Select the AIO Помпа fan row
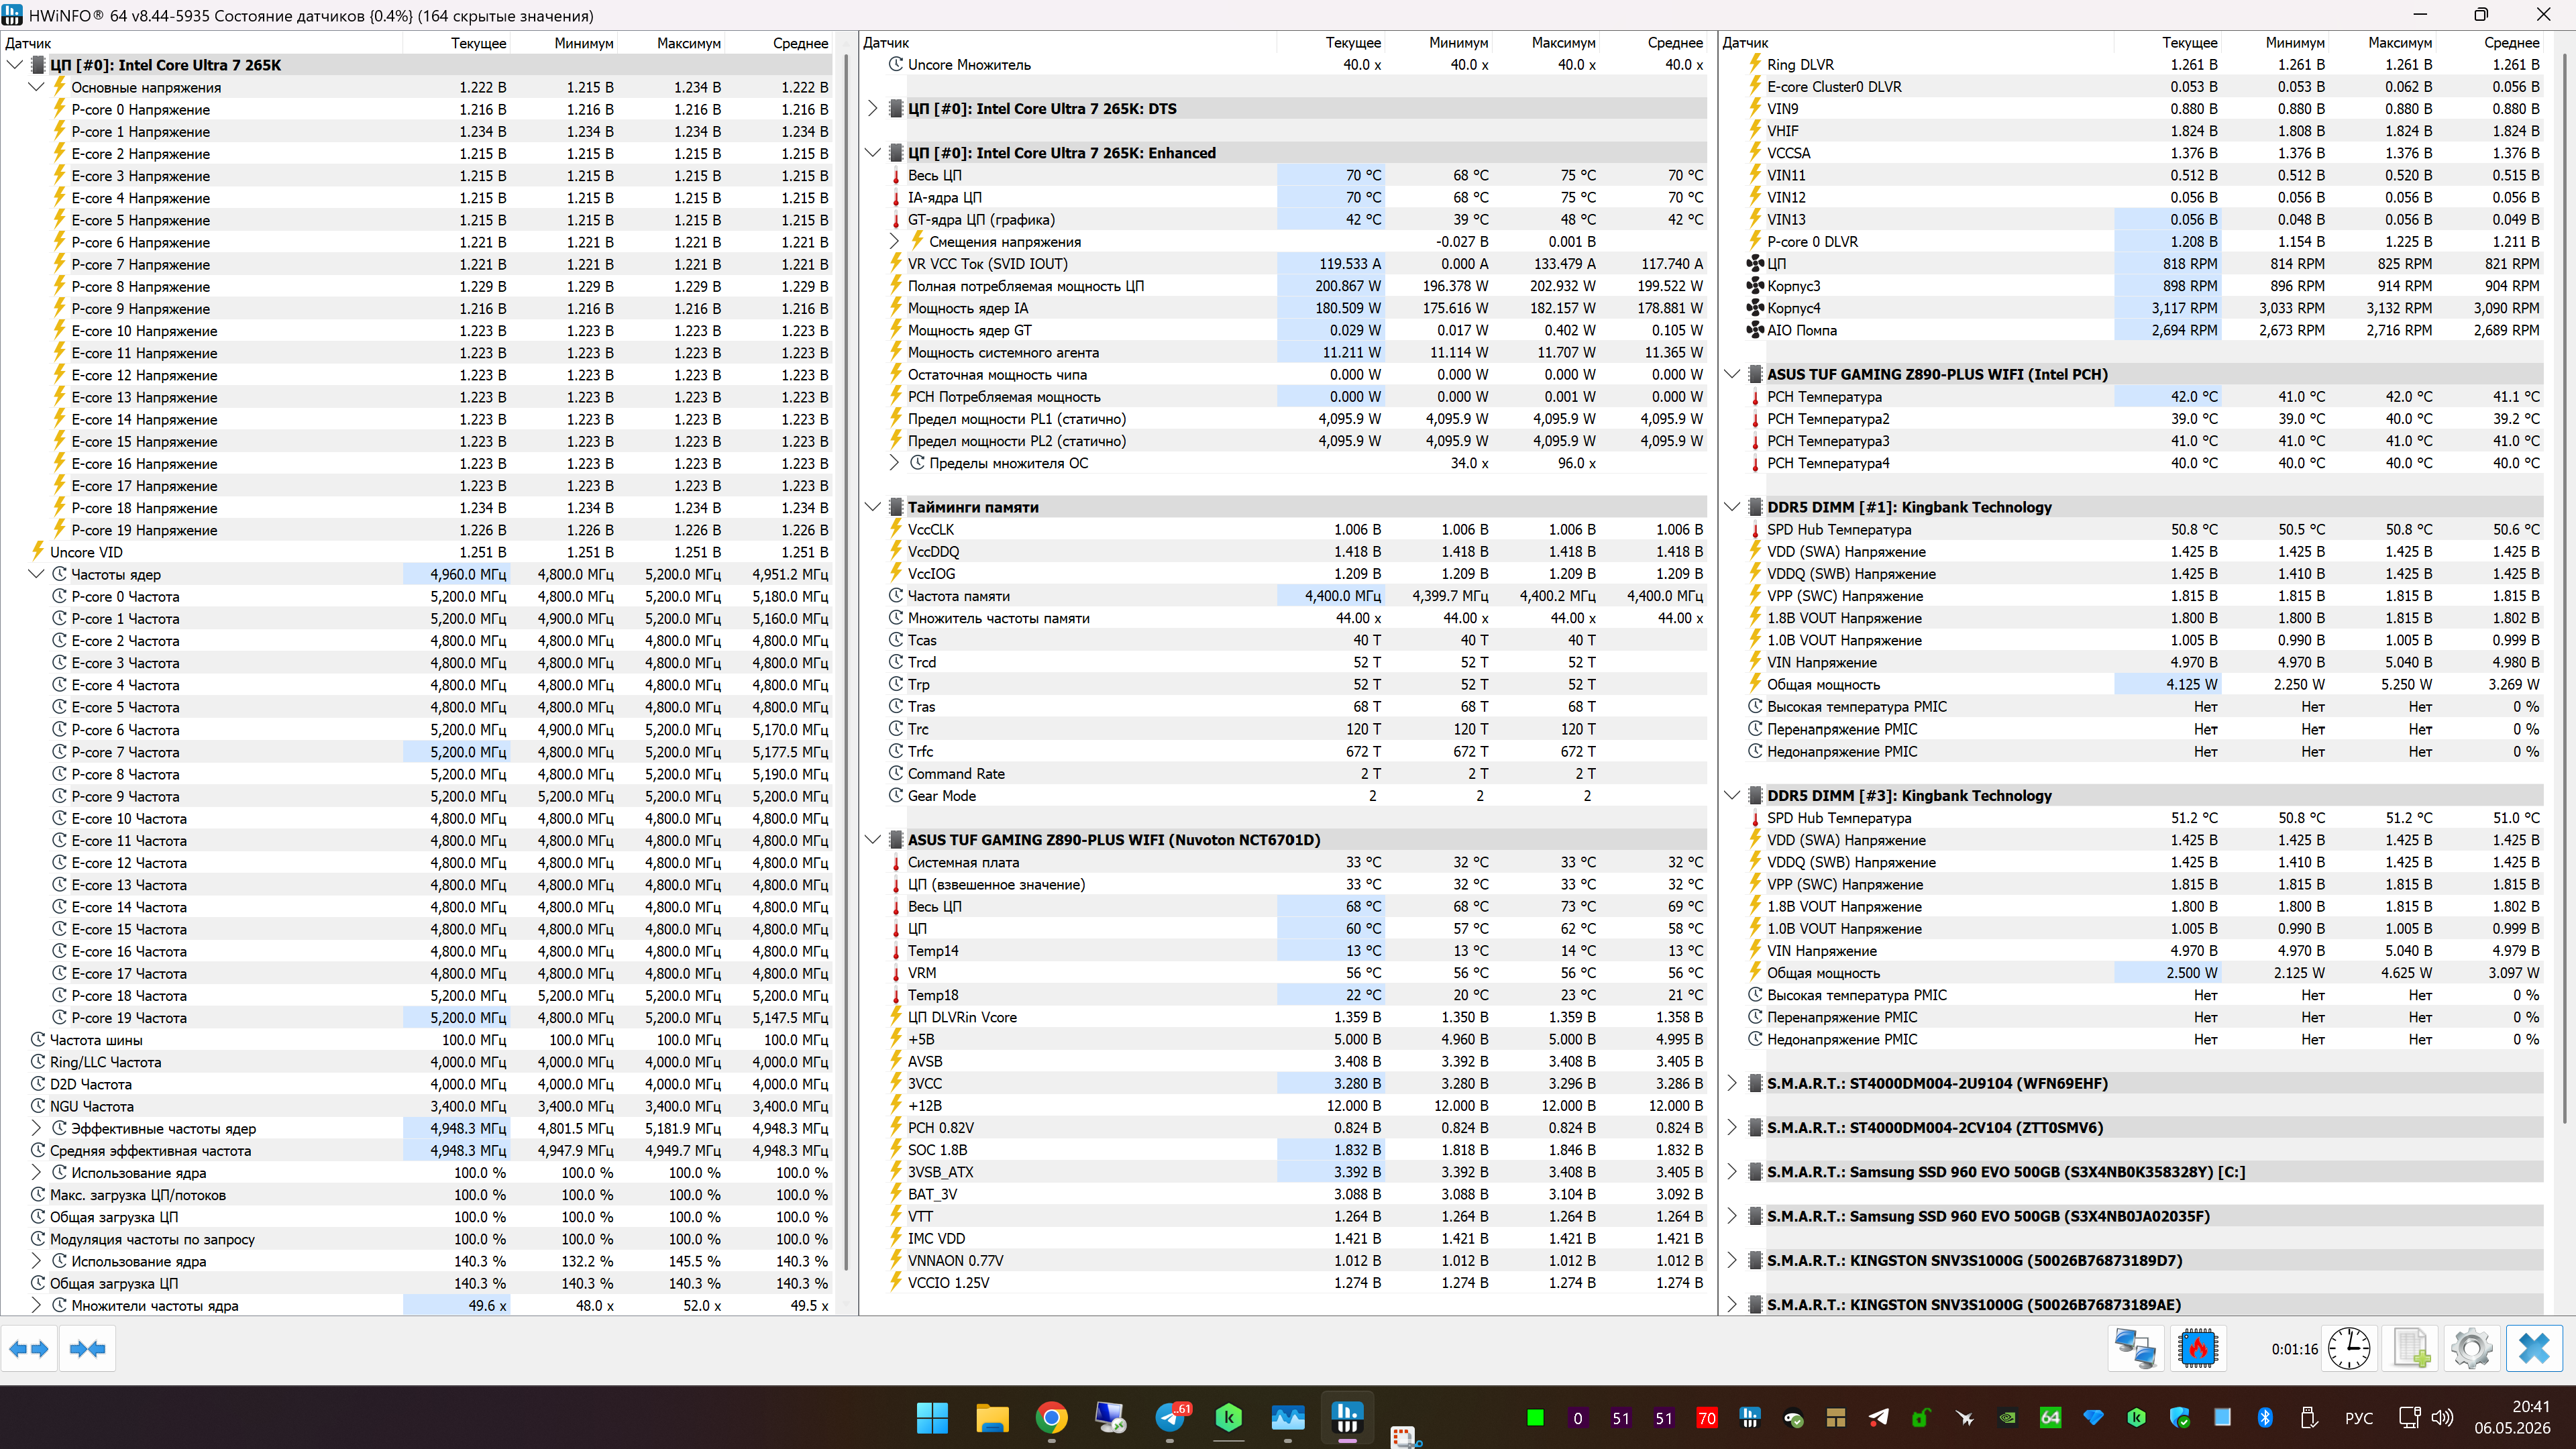Screen dimensions: 2576x1449 (x=2132, y=330)
